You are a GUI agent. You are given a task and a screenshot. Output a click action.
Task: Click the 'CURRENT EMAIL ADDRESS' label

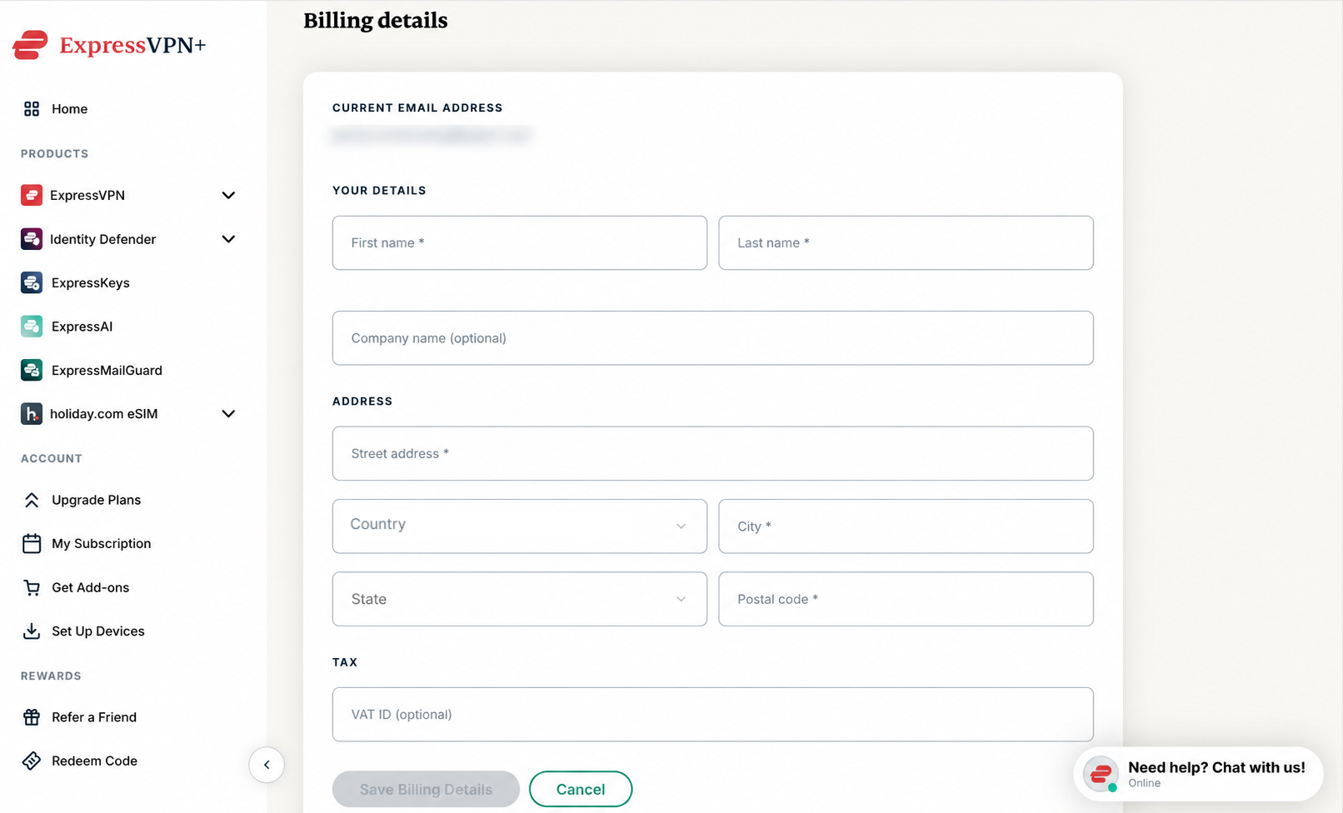pos(417,107)
